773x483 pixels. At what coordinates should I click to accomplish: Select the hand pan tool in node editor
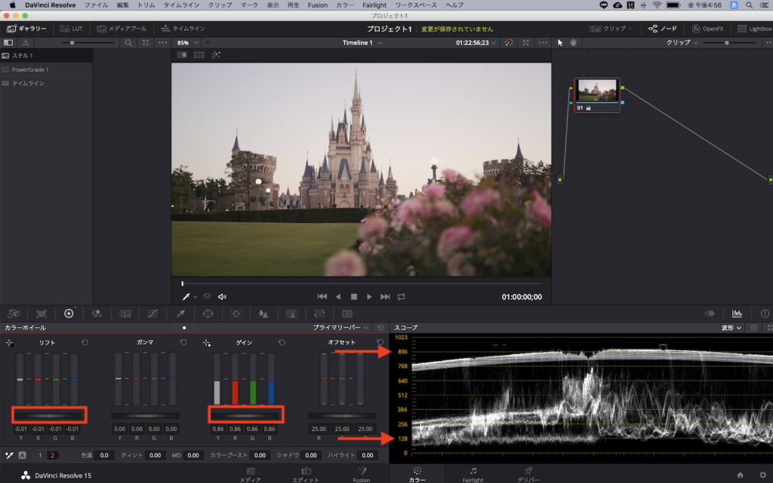click(x=573, y=42)
